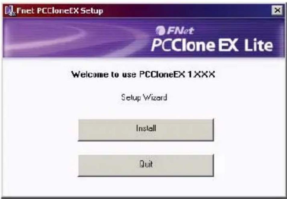This screenshot has width=287, height=199.
Task: Click the setup icon in title bar
Action: [x=10, y=11]
